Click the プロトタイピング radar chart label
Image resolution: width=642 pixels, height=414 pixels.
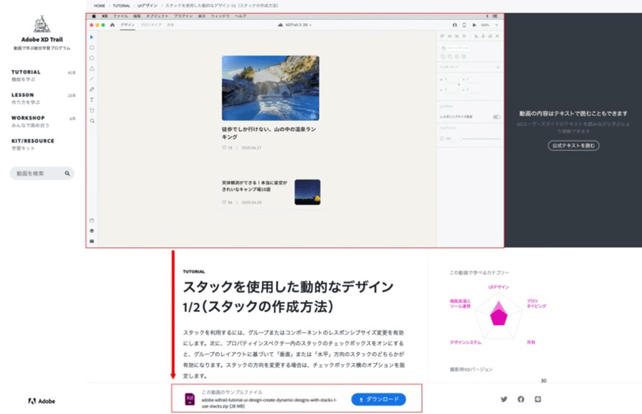click(x=536, y=304)
